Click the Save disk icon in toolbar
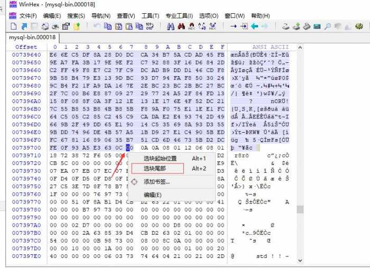This screenshot has width=370, height=268. click(34, 26)
